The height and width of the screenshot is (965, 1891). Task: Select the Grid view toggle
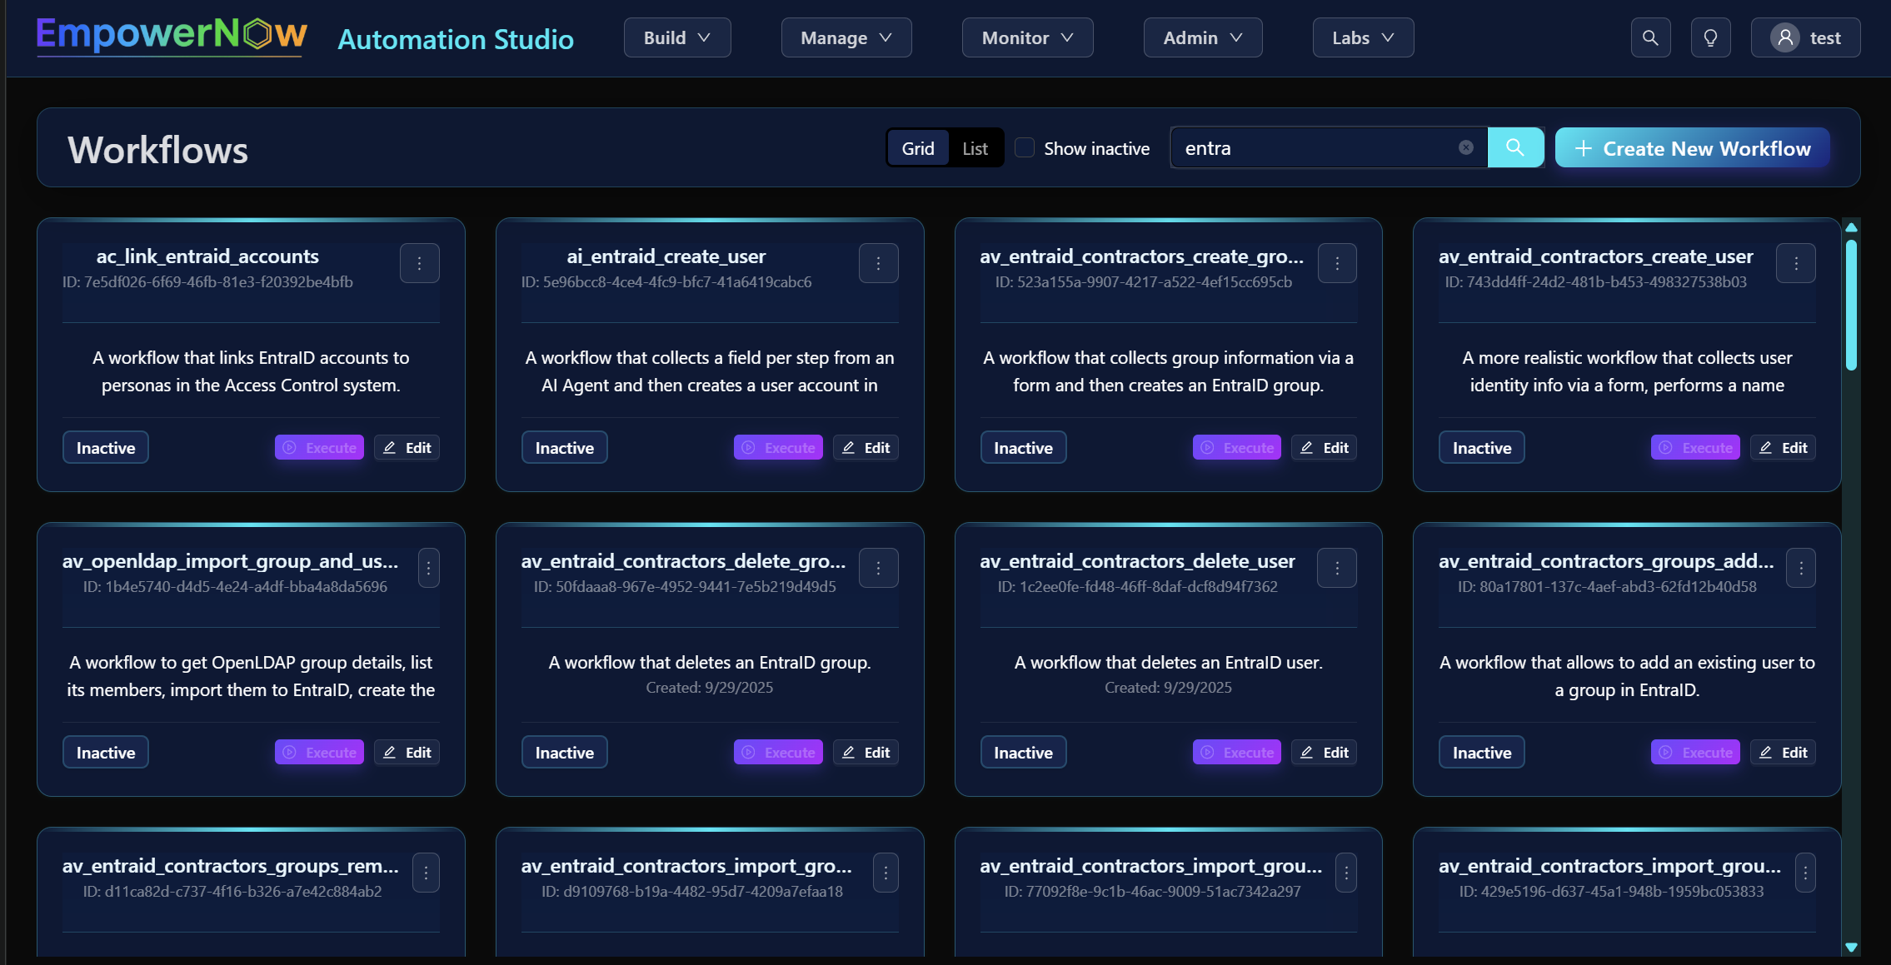click(x=919, y=147)
